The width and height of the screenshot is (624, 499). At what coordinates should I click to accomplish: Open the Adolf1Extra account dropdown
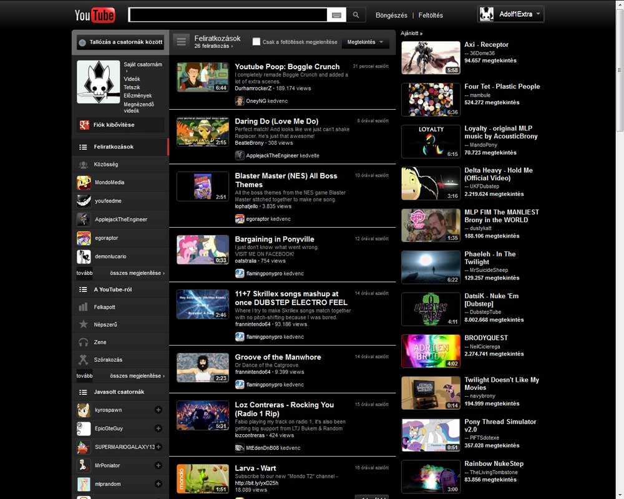coord(510,14)
